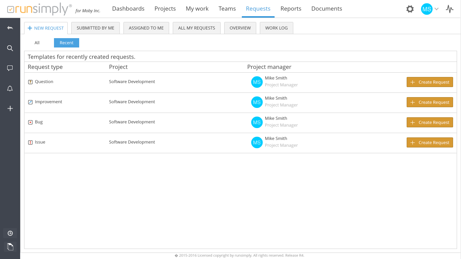
Task: Open the Work Log tab
Action: (x=276, y=28)
